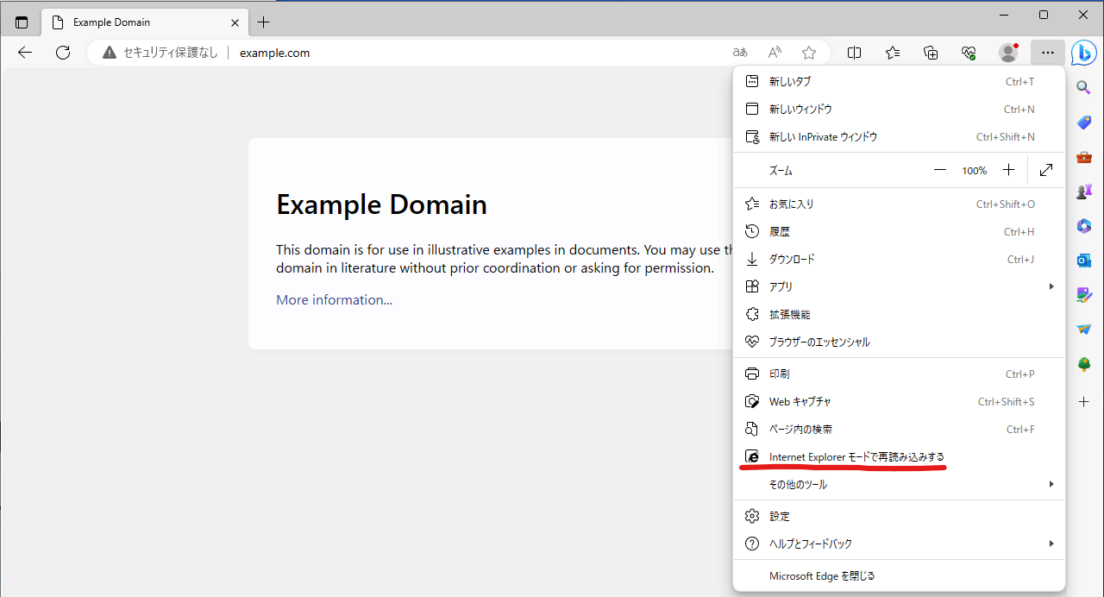The image size is (1104, 597).
Task: Open favorites list toolbar icon
Action: (x=893, y=53)
